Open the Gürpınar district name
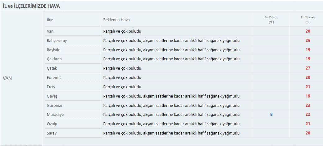 54,106
